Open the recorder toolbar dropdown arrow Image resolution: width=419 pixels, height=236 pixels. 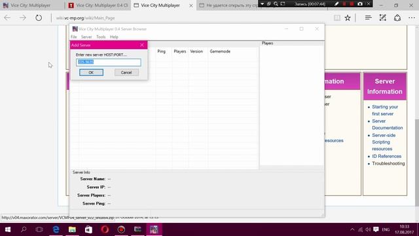pos(262,4)
